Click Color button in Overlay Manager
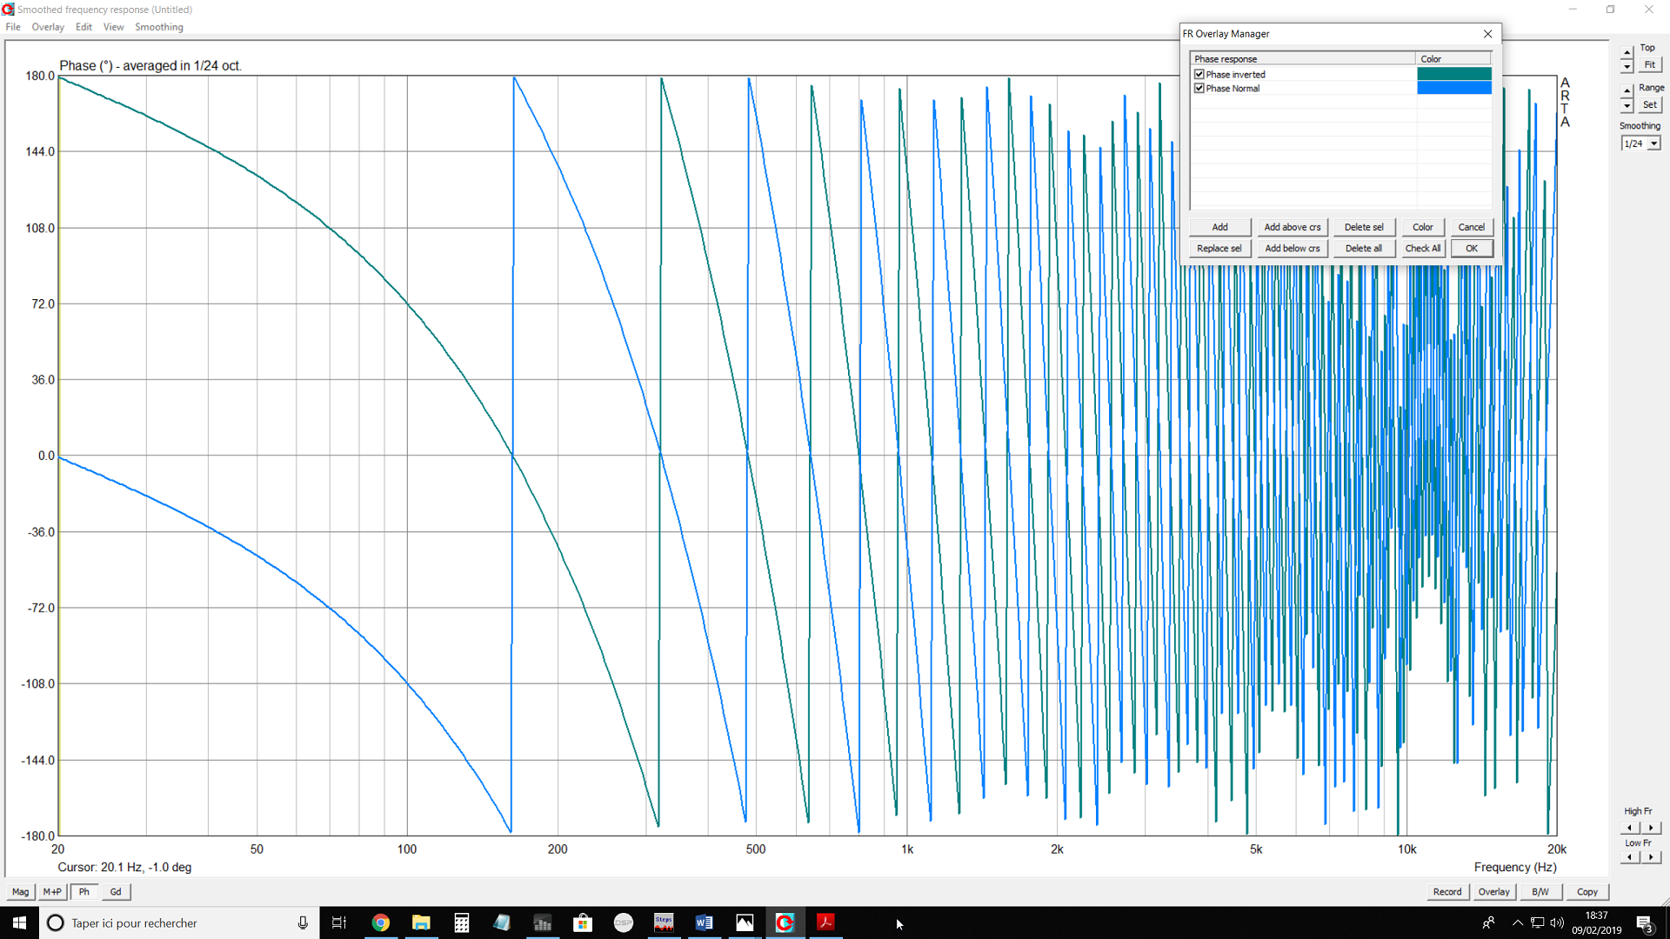The height and width of the screenshot is (939, 1670). coord(1422,227)
